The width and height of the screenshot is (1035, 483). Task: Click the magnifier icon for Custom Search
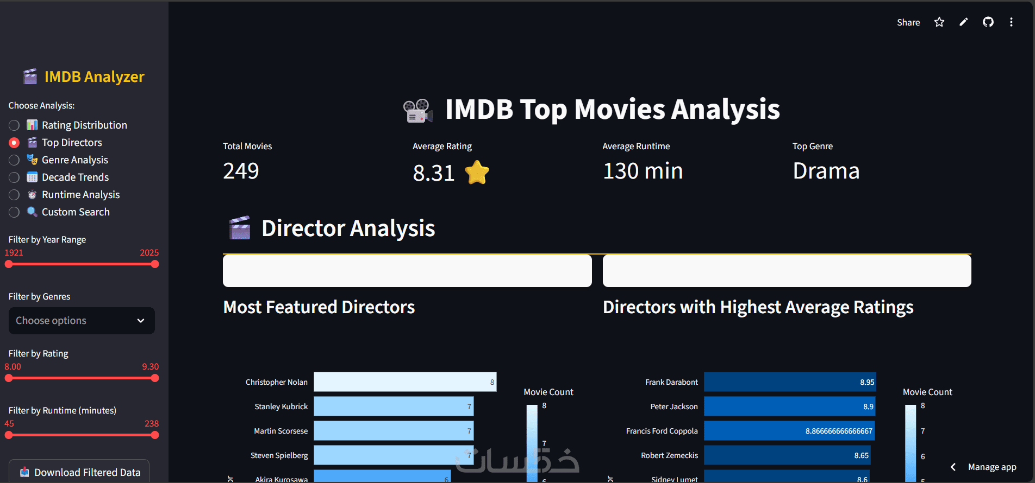[32, 212]
